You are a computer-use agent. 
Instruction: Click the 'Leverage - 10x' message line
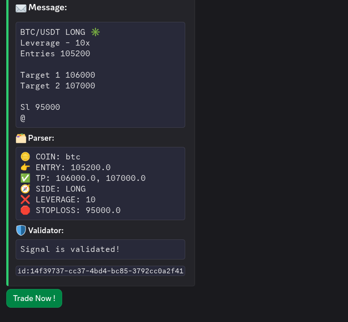(55, 43)
